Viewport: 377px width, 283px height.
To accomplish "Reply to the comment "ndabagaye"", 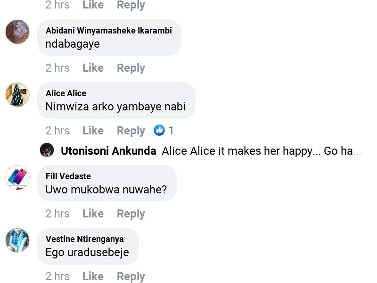I will coord(131,68).
